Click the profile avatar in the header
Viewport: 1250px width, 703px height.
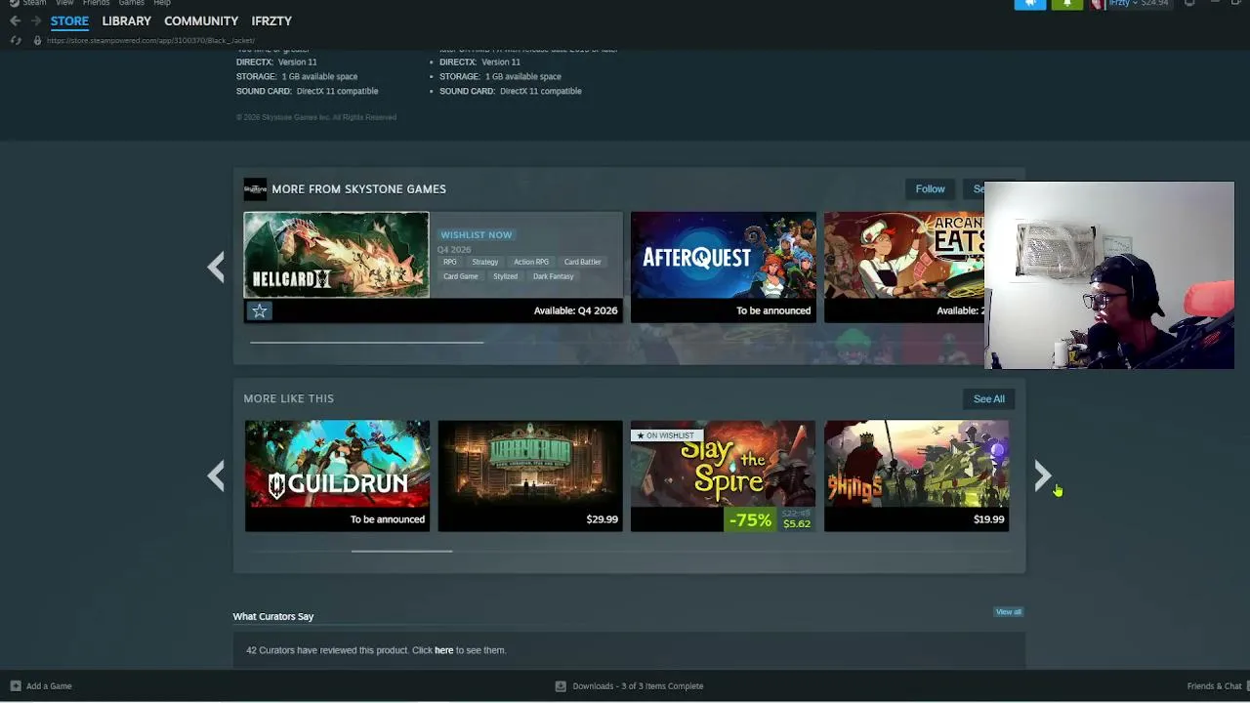pyautogui.click(x=1097, y=4)
